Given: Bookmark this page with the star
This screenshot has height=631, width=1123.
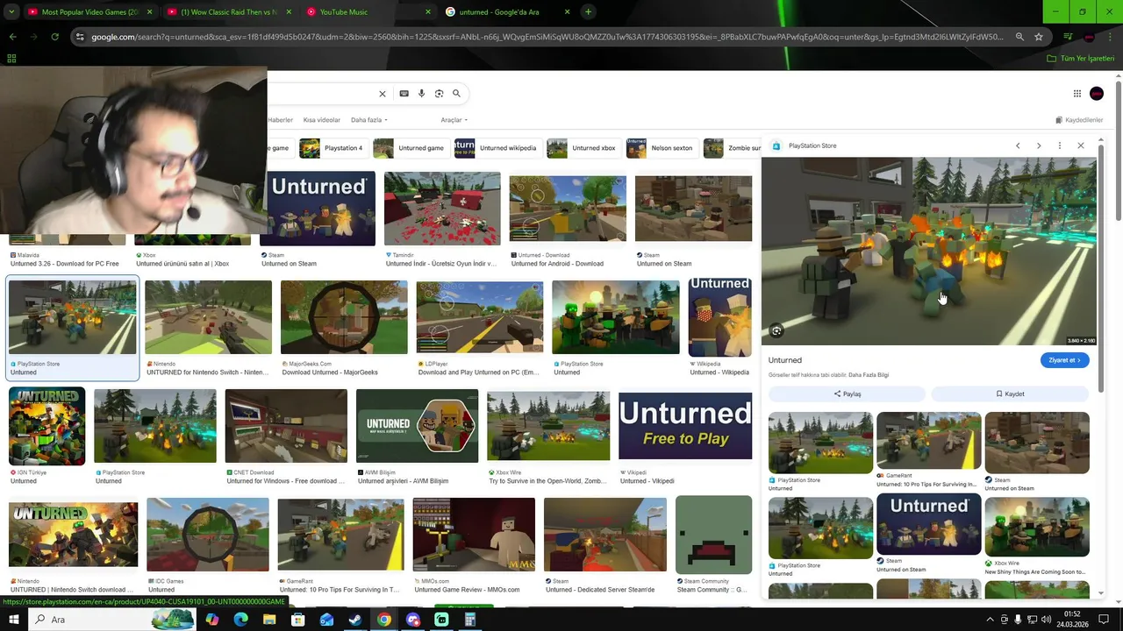Looking at the screenshot, I should point(1039,37).
